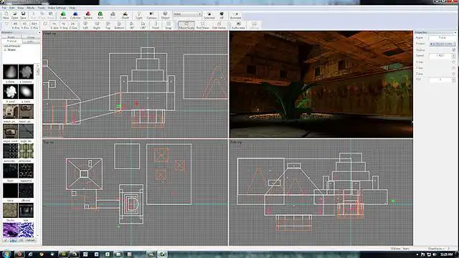Collapse the Materials panel header arrow
459x258 pixels.
pyautogui.click(x=39, y=32)
